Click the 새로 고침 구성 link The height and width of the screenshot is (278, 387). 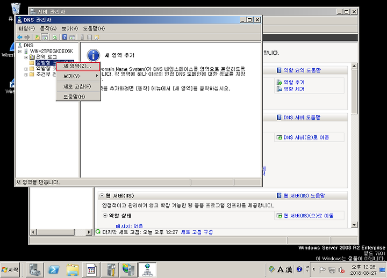pos(197,232)
